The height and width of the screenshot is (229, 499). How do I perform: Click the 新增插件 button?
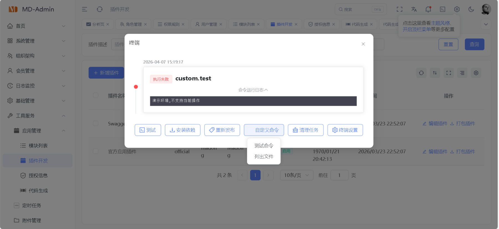(106, 73)
